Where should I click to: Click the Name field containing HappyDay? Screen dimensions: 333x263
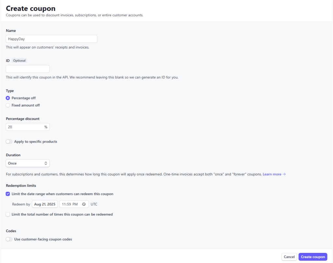click(x=51, y=38)
